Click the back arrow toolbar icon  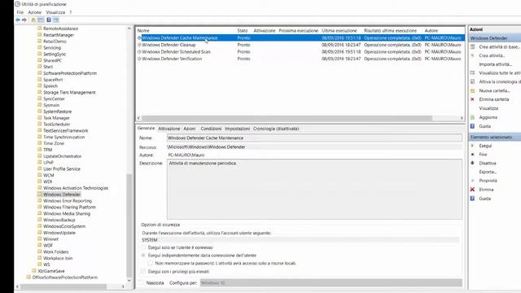click(x=18, y=20)
